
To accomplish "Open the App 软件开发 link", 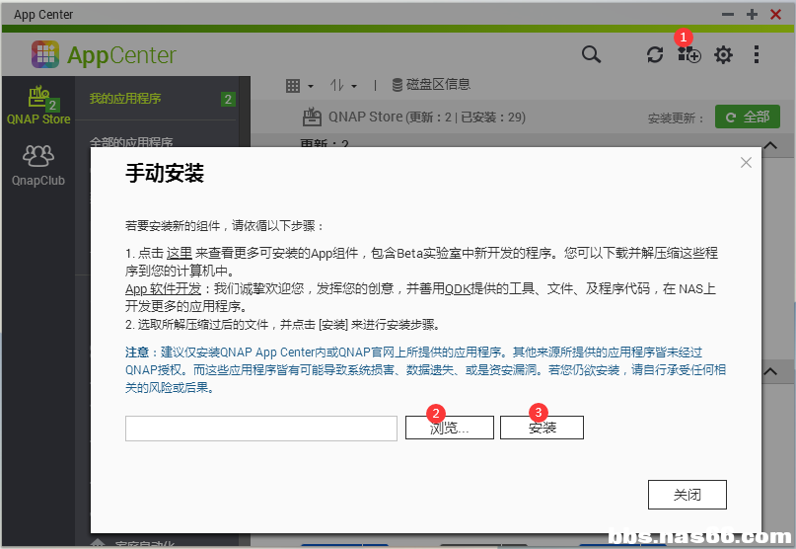I will click(x=164, y=288).
